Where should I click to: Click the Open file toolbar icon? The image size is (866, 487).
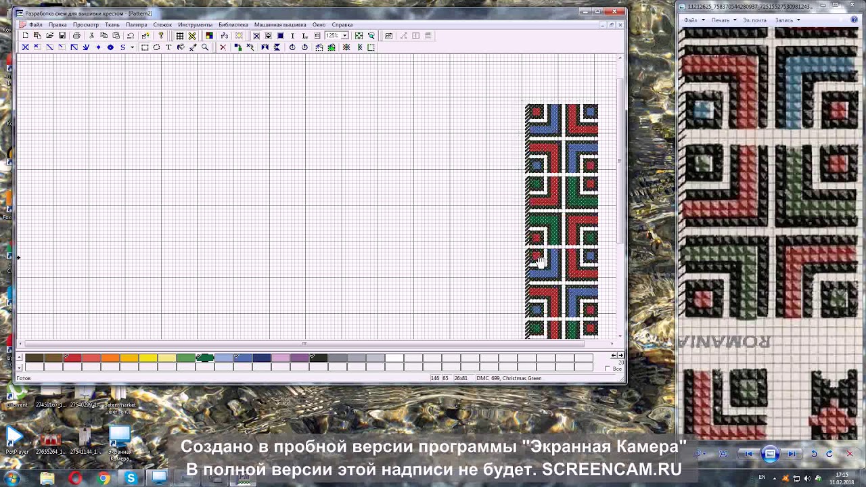[x=49, y=35]
